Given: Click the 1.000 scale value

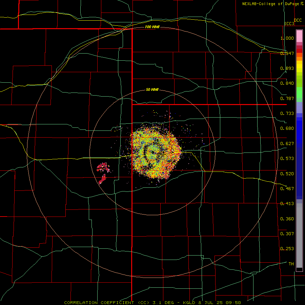Looking at the screenshot, I should click(287, 38).
